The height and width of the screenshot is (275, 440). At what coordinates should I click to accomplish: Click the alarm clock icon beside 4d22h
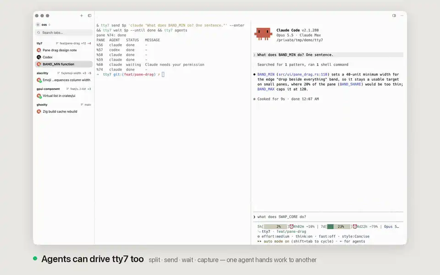click(355, 227)
